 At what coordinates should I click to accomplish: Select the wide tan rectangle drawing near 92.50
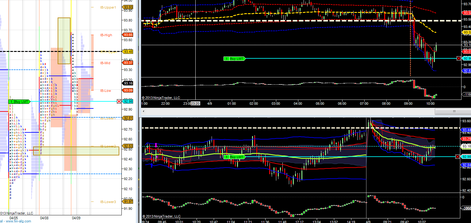point(76,151)
